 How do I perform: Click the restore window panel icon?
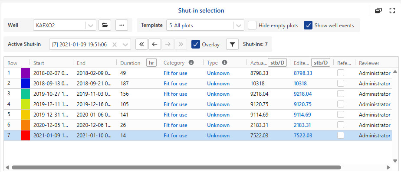tap(378, 10)
